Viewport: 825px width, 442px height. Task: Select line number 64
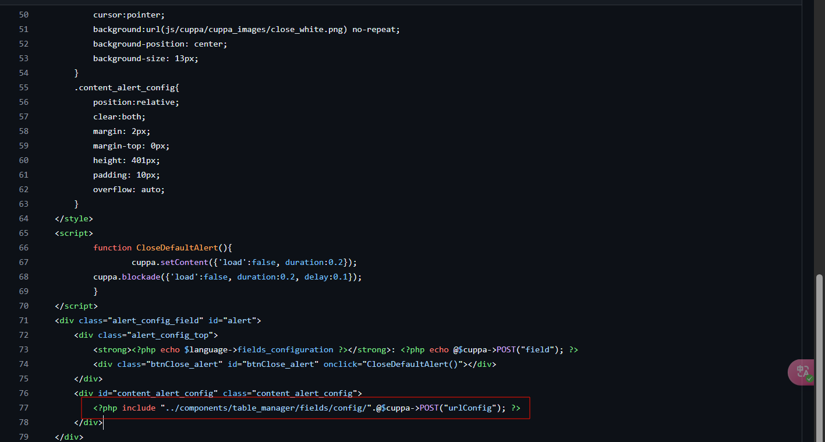point(24,218)
